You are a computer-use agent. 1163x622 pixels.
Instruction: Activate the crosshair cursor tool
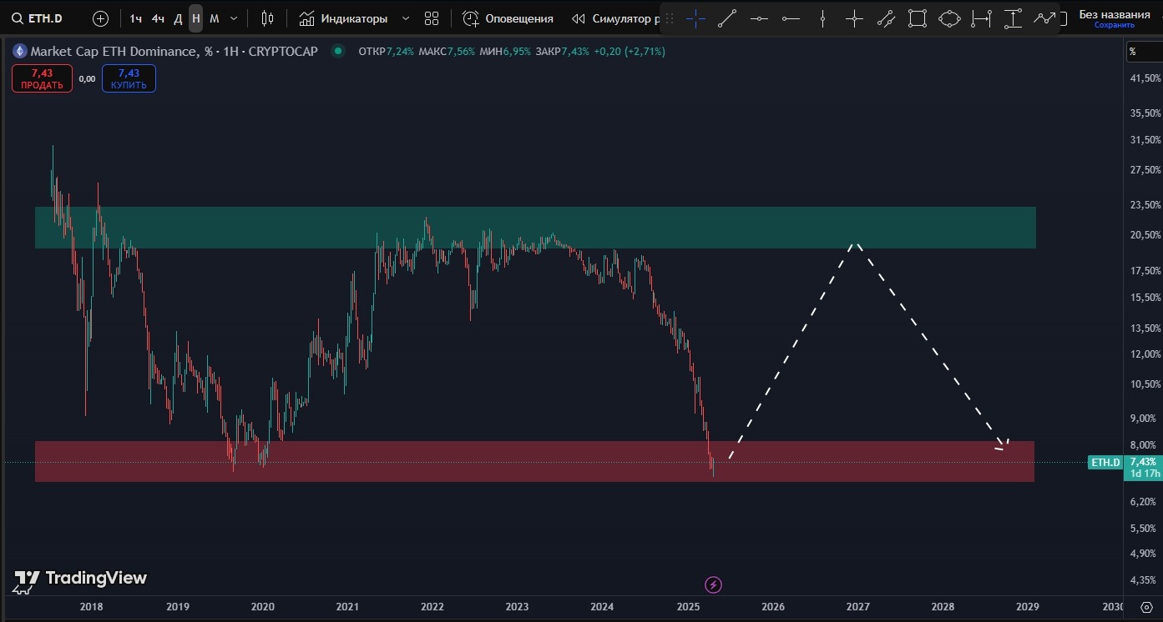point(695,18)
